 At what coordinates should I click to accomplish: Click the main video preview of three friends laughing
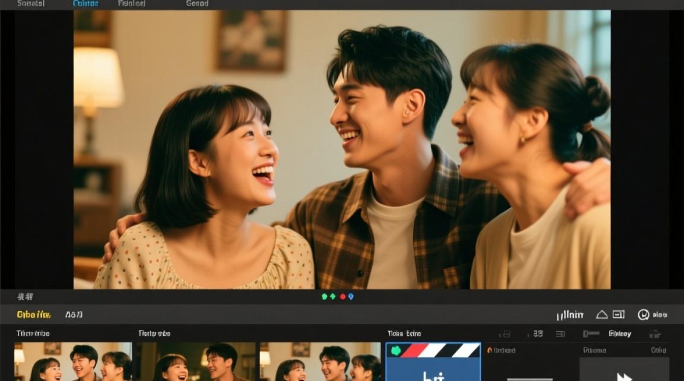coord(342,150)
